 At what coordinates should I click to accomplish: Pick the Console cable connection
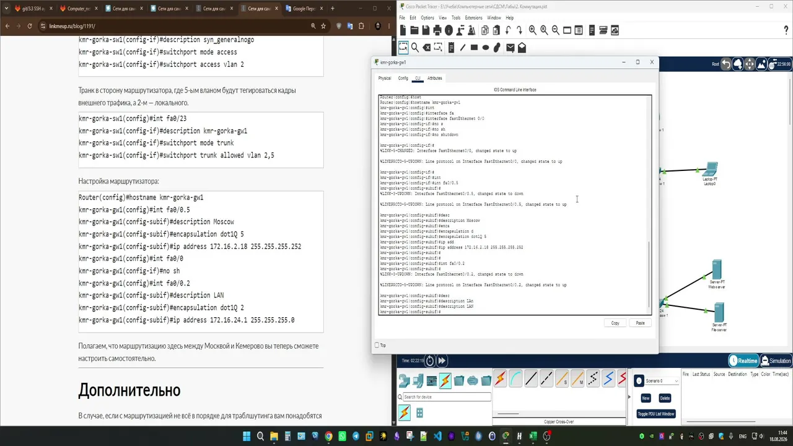[515, 379]
